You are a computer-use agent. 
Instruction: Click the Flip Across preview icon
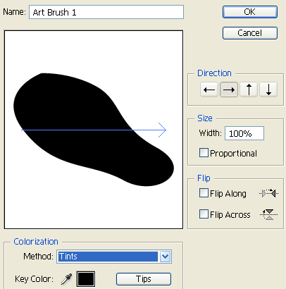269,214
